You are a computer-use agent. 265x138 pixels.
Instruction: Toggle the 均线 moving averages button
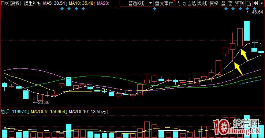point(203,3)
